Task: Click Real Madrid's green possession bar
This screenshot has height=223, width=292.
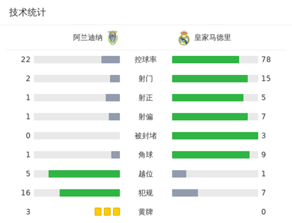Action: [205, 60]
